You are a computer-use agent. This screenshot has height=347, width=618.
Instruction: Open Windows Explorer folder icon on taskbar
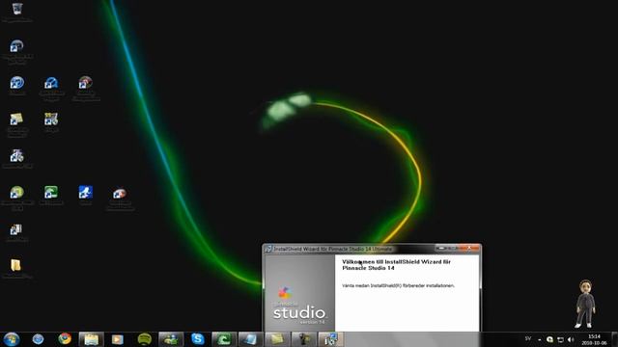91,339
